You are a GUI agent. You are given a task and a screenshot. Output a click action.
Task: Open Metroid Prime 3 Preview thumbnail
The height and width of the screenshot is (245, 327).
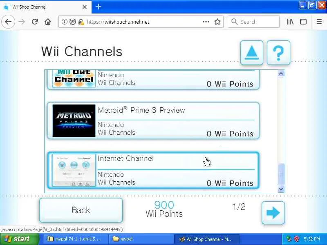74,120
